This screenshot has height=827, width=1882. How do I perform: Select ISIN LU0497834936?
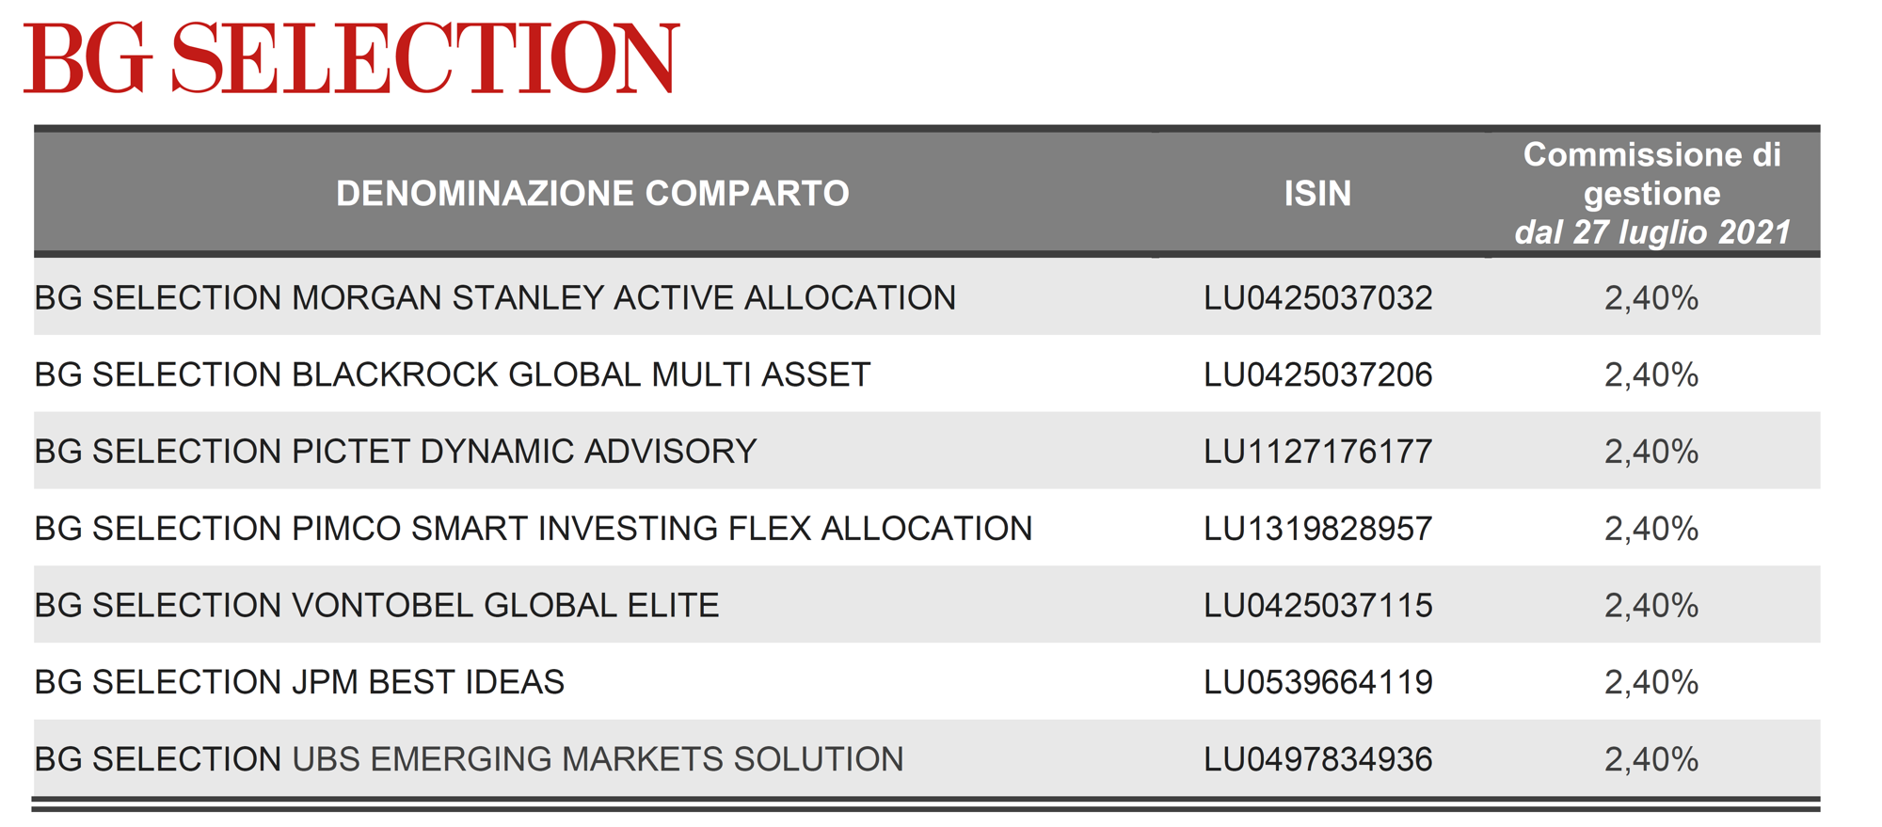pos(1318,759)
